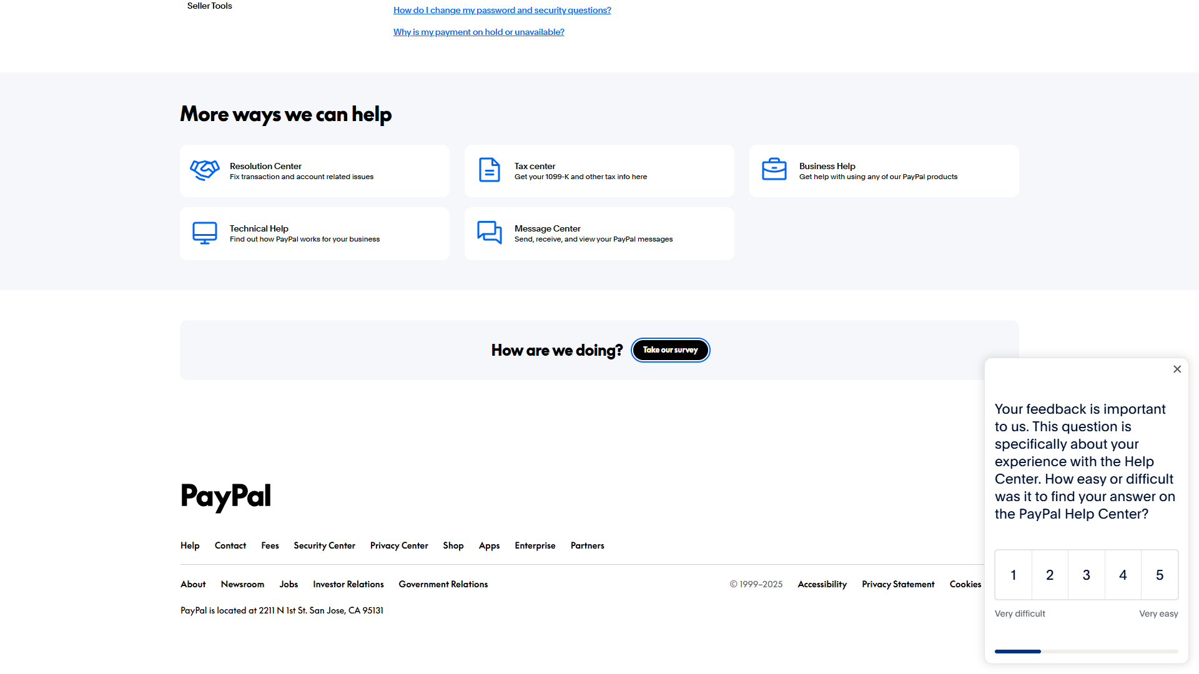Open the Accessibility page

822,584
